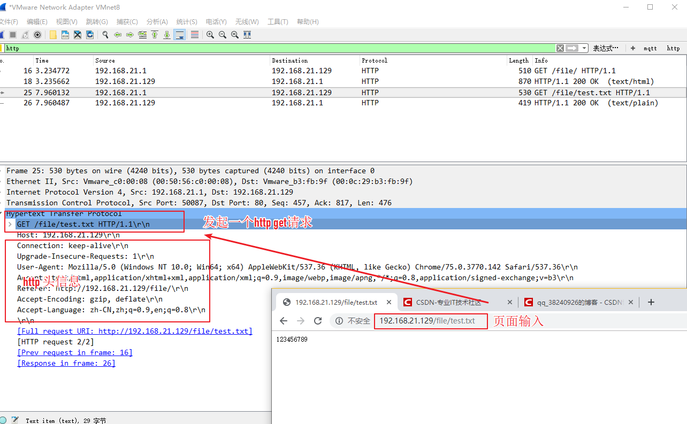Open the 分析(A) menu

(157, 22)
